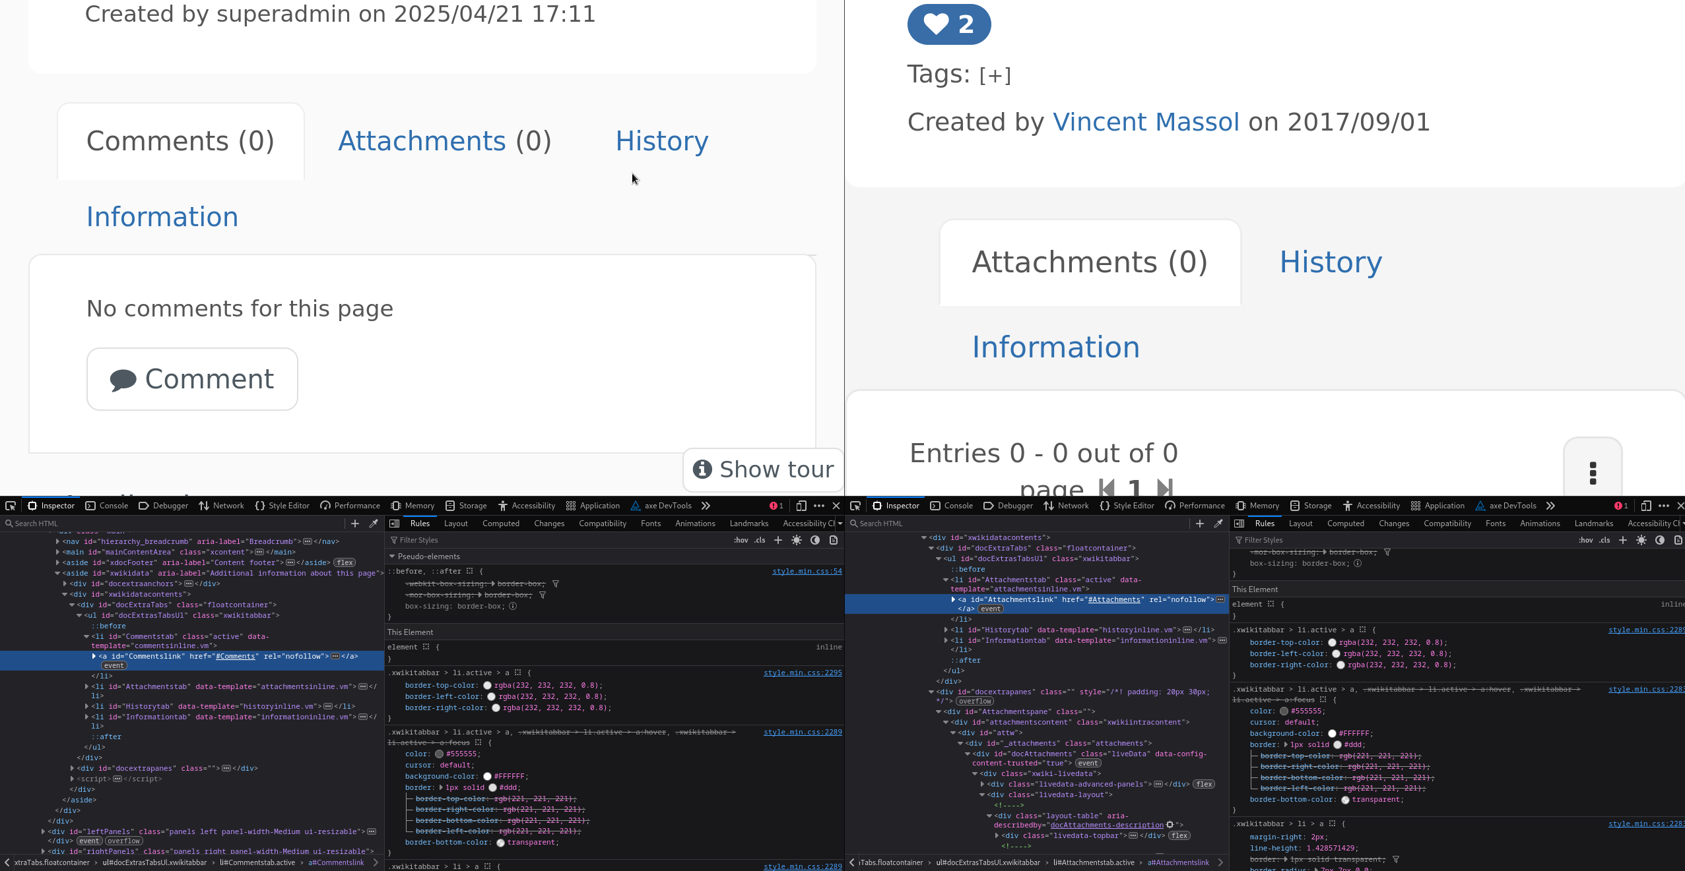Toggle :hov pseudo-class panel in left Rules
This screenshot has width=1685, height=871.
[x=741, y=540]
